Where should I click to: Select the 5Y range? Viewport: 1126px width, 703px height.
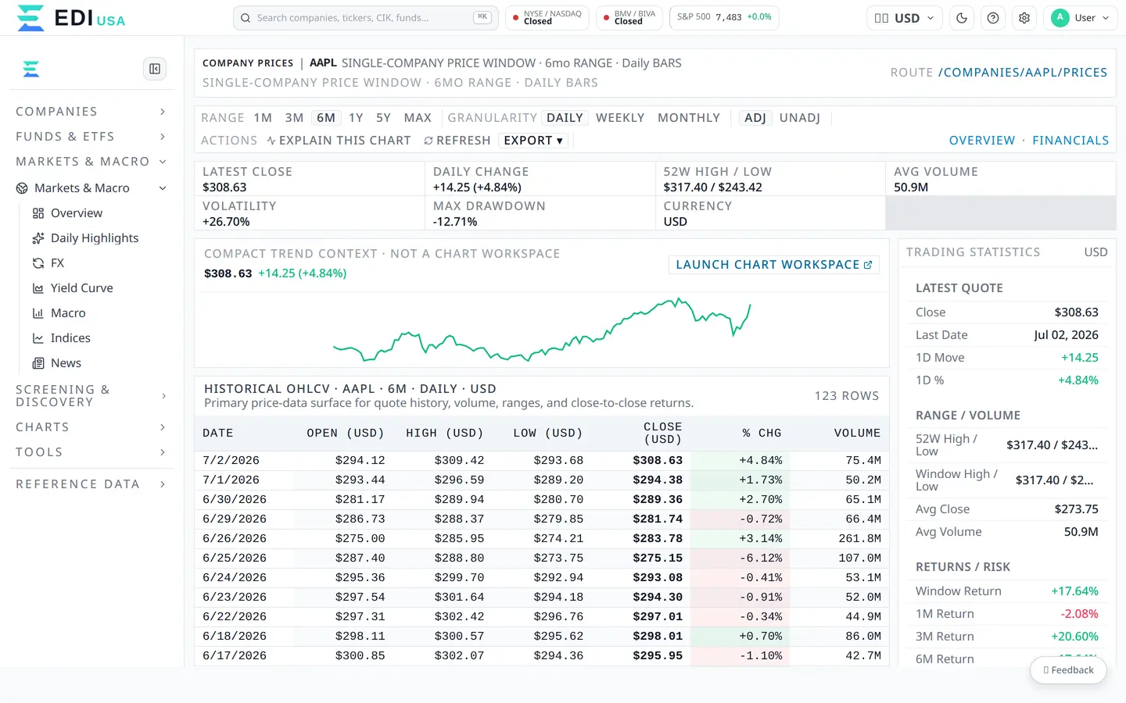coord(383,118)
